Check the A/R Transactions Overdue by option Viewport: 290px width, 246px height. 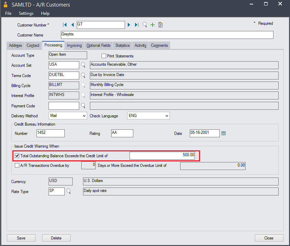tap(17, 165)
